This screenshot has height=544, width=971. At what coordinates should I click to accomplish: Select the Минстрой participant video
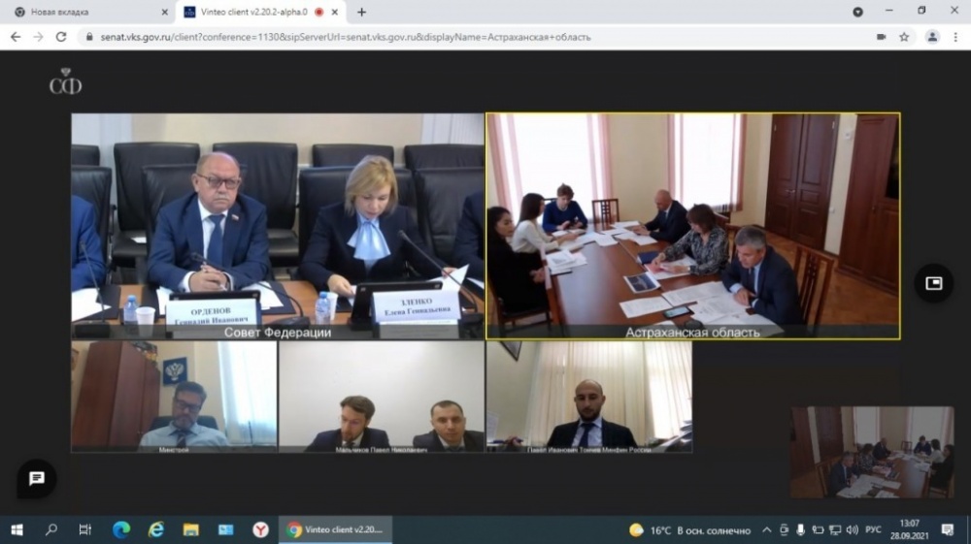[x=174, y=397]
